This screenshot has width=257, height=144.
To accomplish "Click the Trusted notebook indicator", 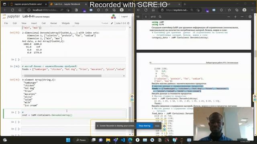I will [x=104, y=23].
